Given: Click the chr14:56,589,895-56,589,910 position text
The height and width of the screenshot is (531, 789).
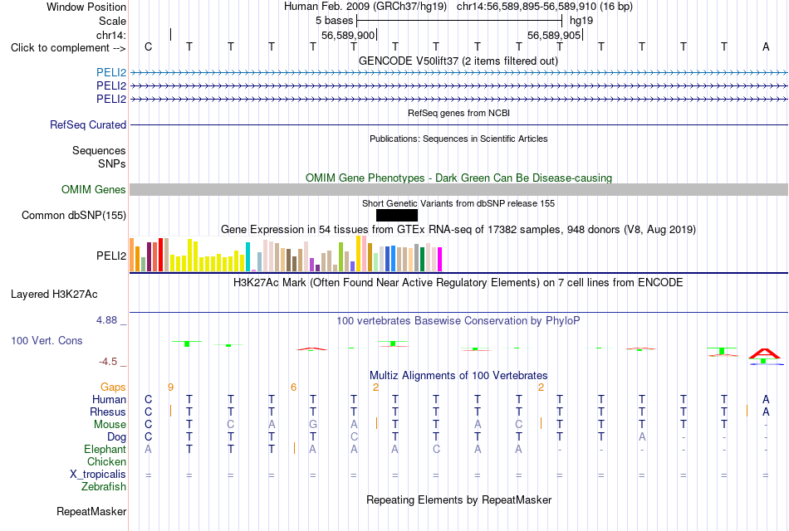Looking at the screenshot, I should pyautogui.click(x=545, y=7).
